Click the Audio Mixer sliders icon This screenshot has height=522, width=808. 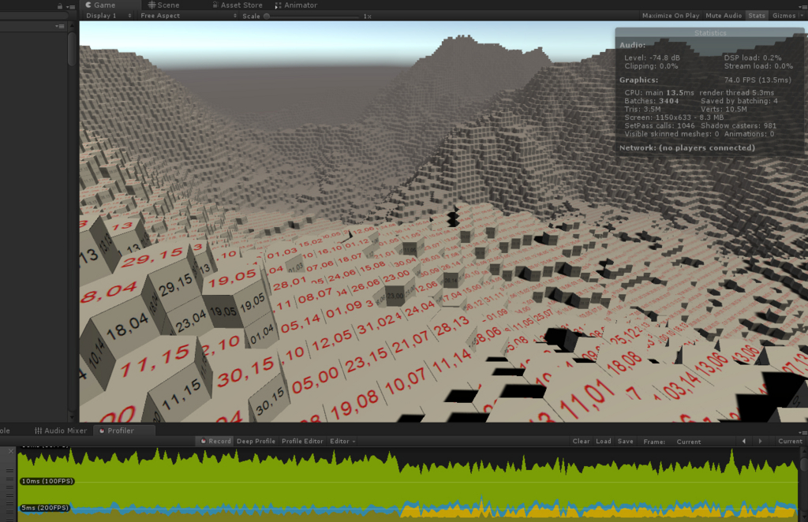tap(38, 431)
